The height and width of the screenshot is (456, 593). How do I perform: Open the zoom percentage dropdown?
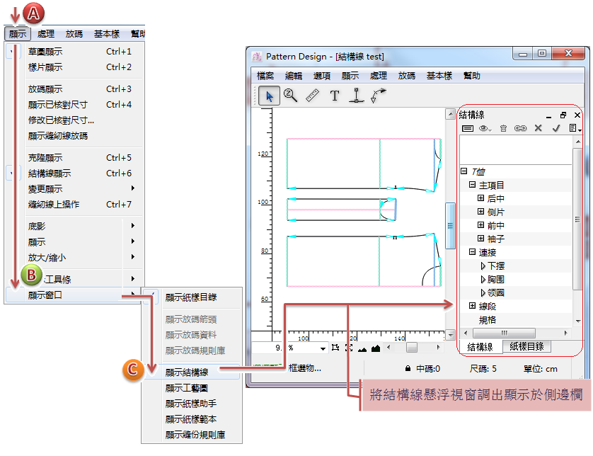tap(323, 348)
